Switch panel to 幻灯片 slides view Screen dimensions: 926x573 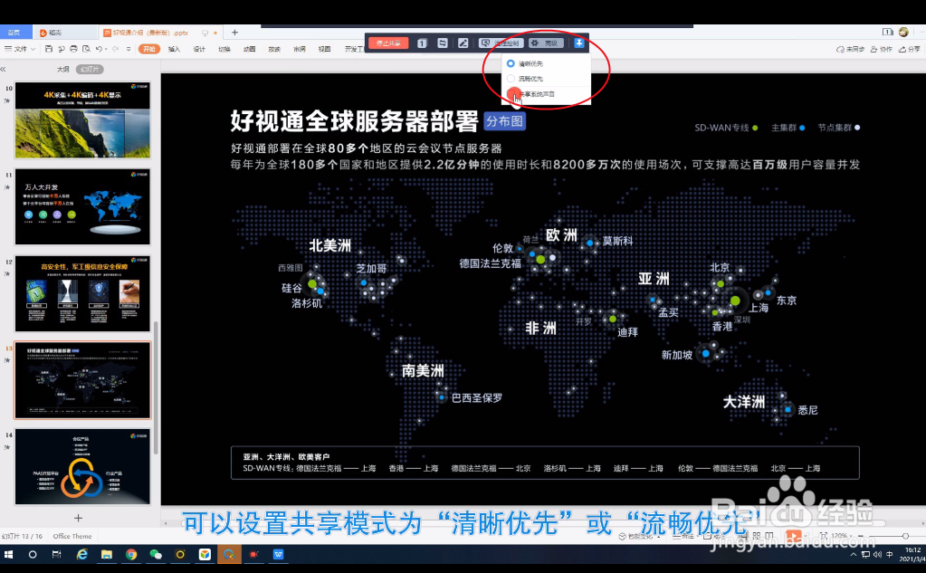[x=90, y=69]
